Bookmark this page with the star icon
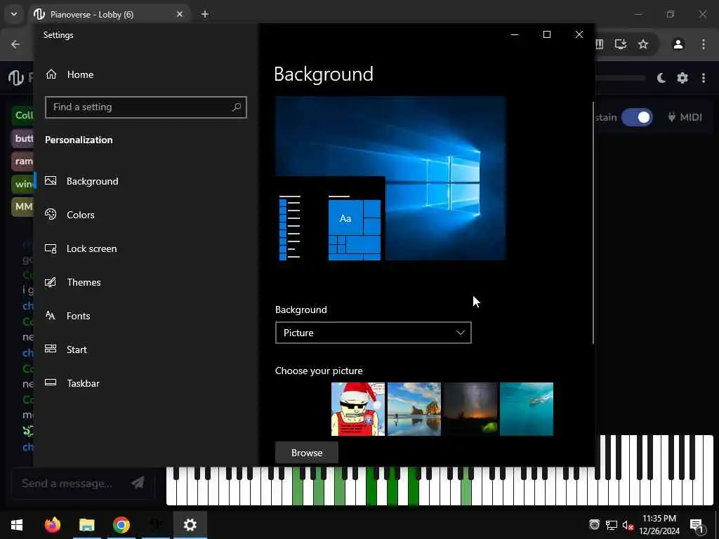The height and width of the screenshot is (539, 719). [643, 44]
